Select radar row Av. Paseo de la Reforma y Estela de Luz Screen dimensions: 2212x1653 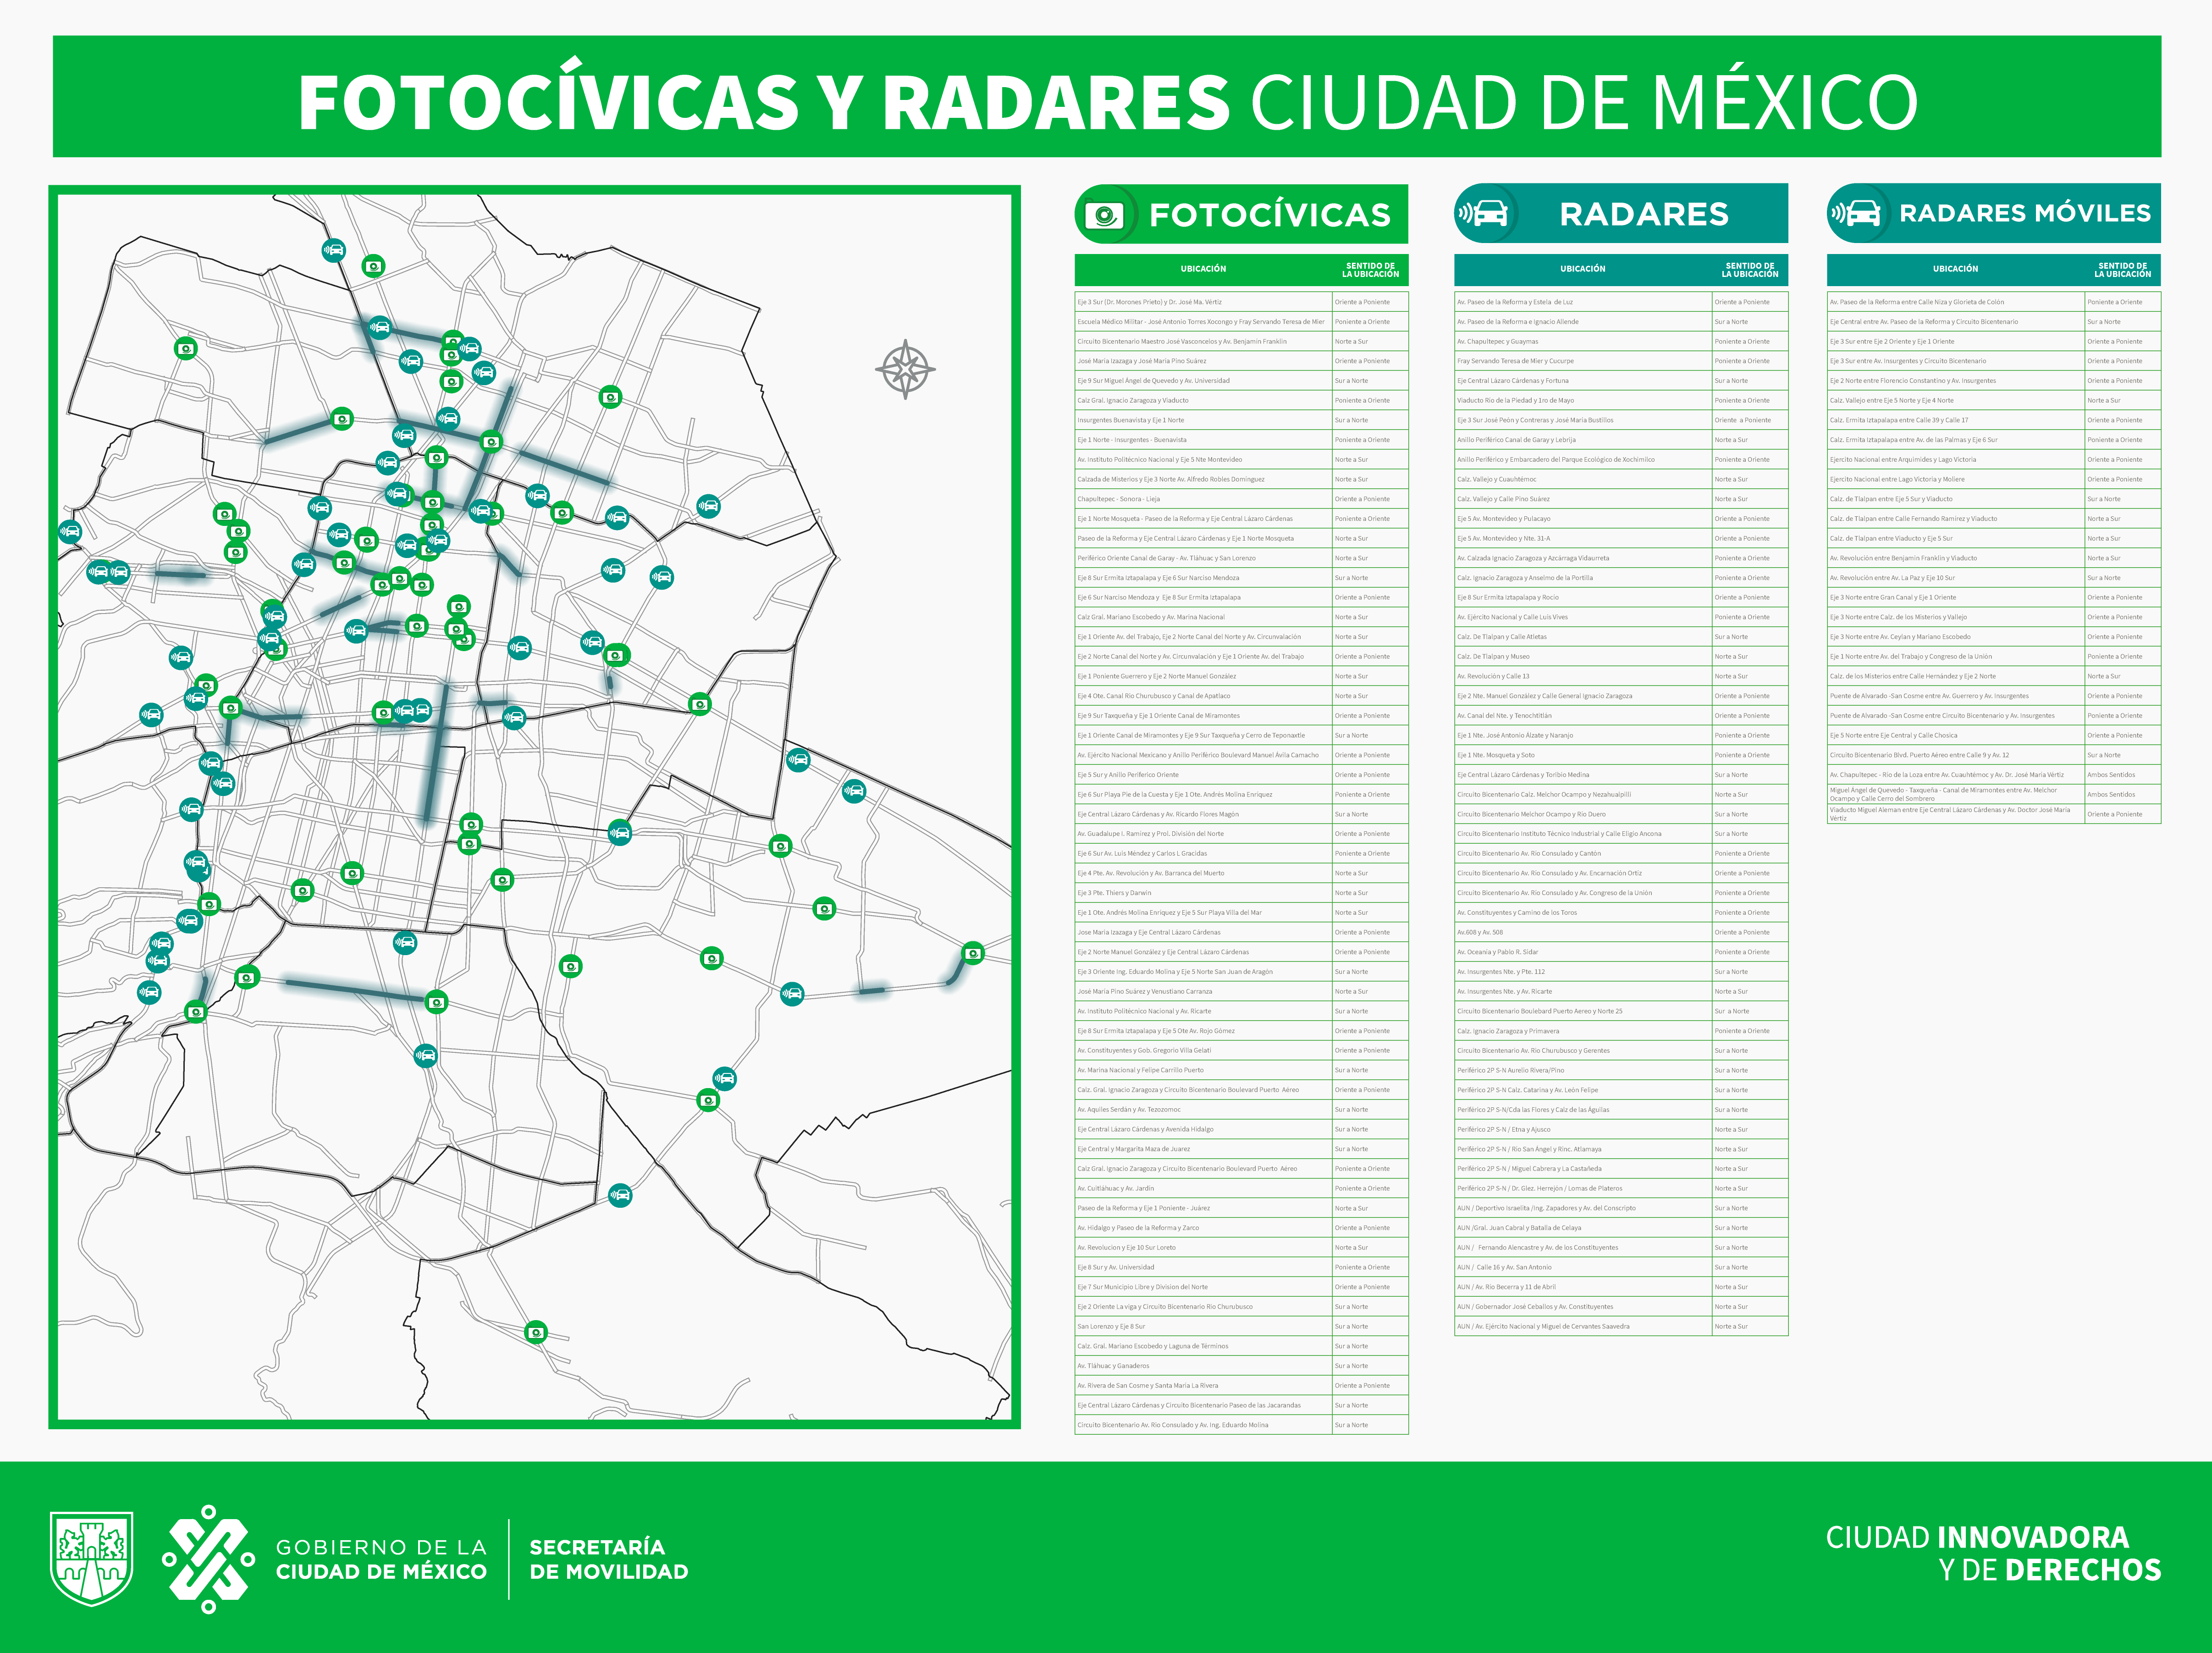point(1621,302)
